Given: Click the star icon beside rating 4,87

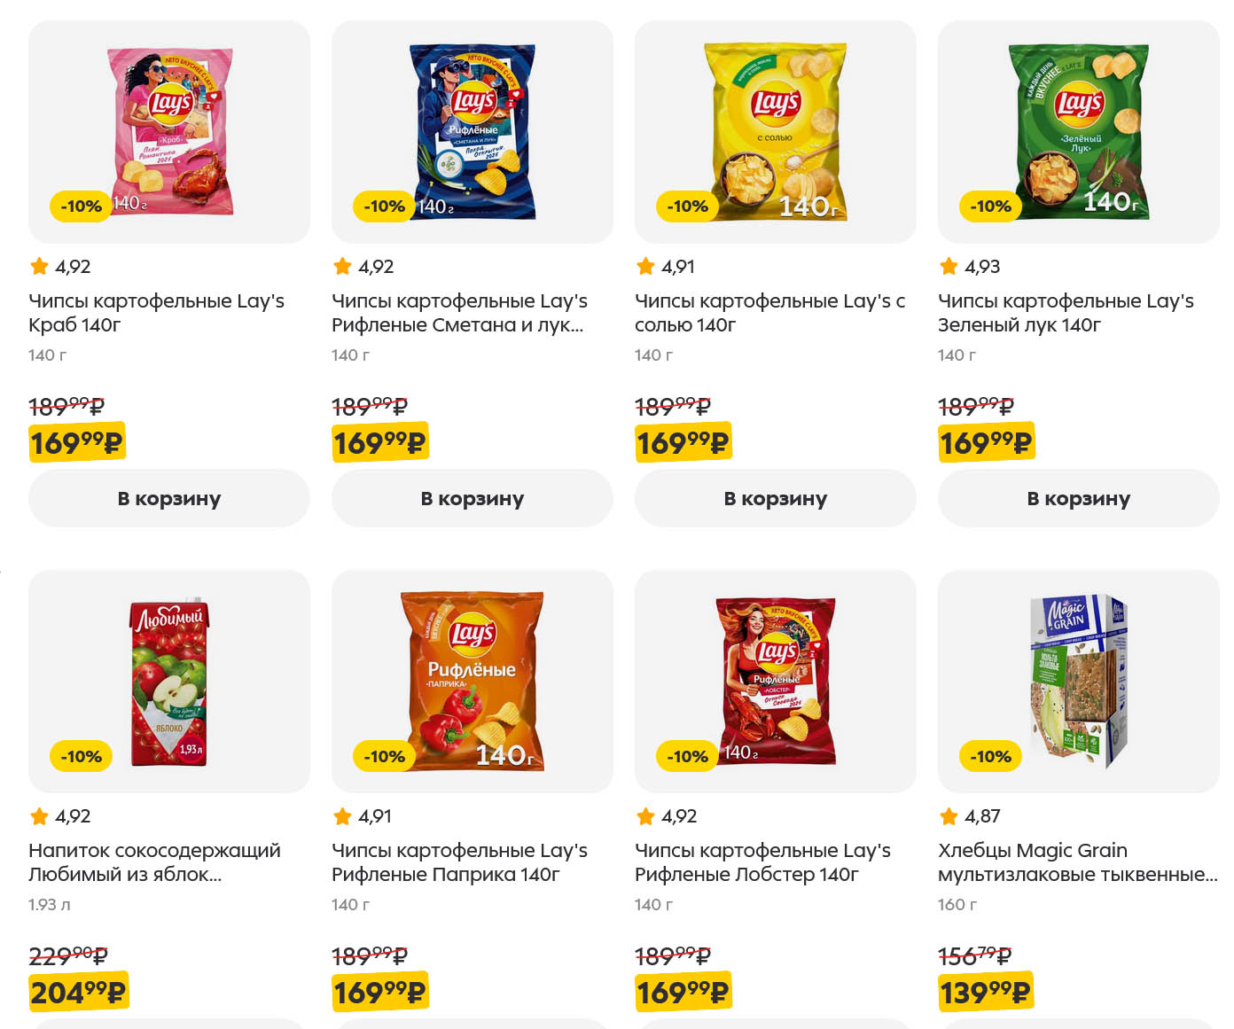Looking at the screenshot, I should [x=949, y=815].
